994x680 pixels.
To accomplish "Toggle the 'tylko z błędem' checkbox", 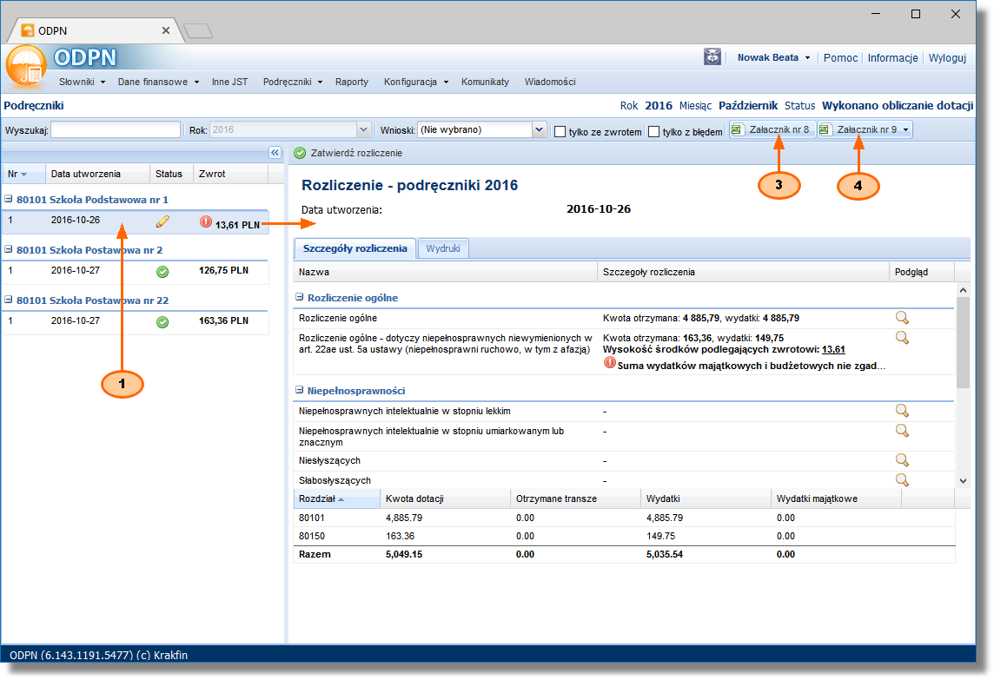I will pos(653,131).
